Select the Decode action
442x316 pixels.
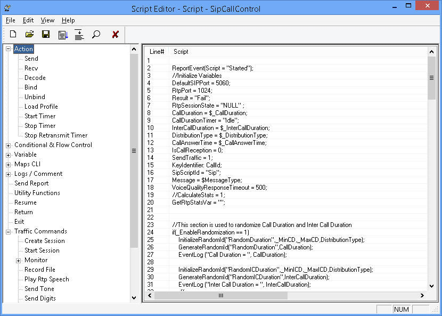coord(35,78)
